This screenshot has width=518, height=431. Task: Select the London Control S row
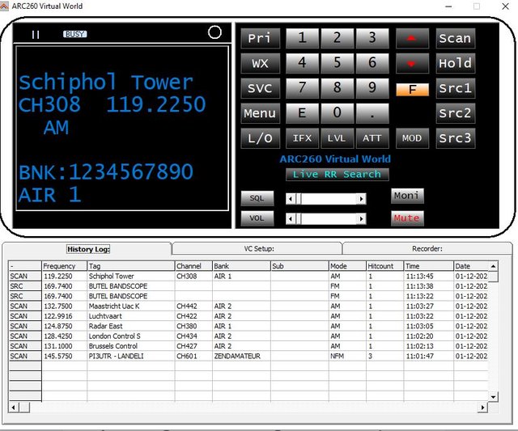coord(248,336)
